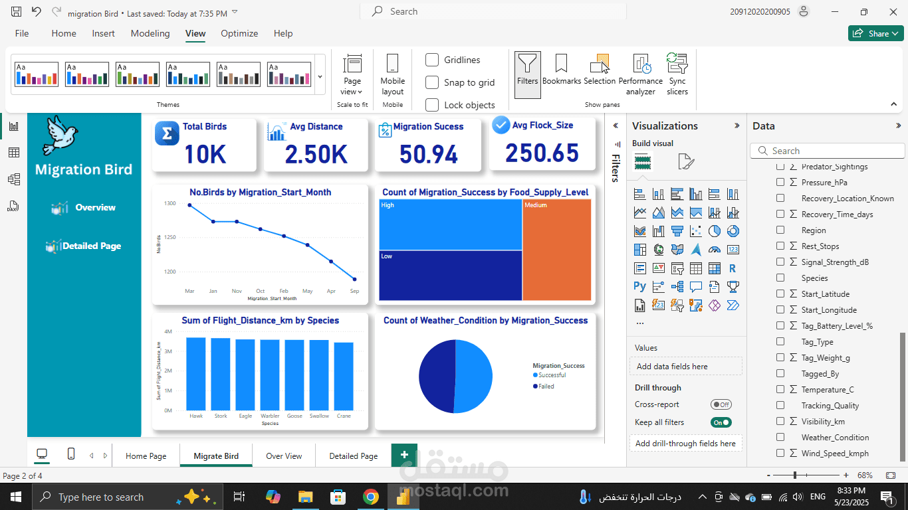
Task: Switch to the Detailed Page tab
Action: coord(354,456)
